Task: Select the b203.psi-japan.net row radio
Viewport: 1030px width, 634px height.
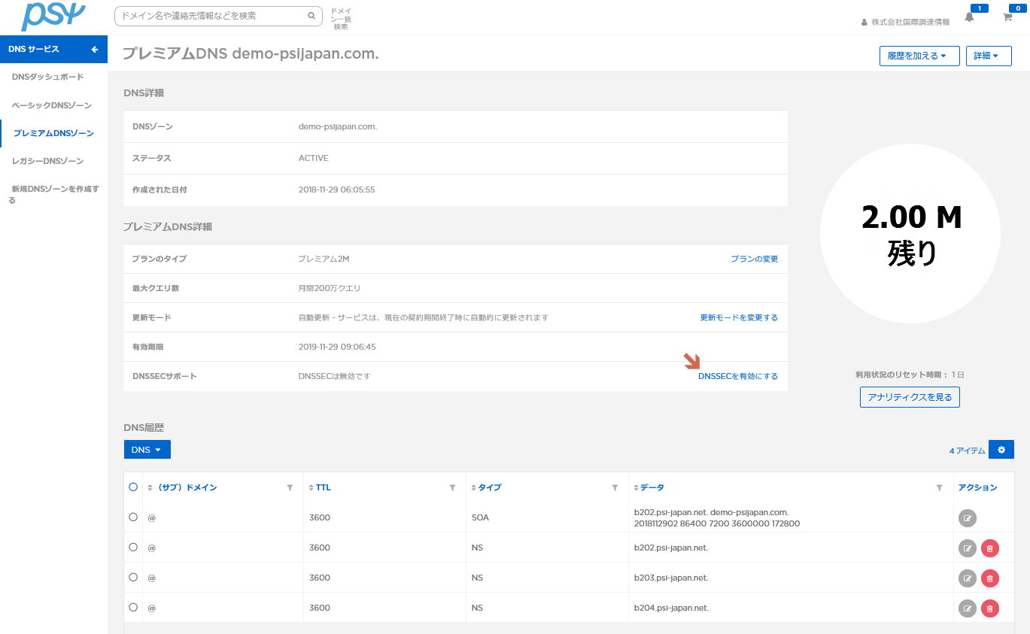Action: pos(133,578)
